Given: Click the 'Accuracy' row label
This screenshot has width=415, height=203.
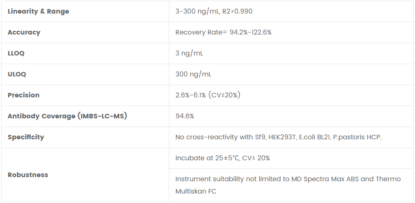Looking at the screenshot, I should pos(24,32).
